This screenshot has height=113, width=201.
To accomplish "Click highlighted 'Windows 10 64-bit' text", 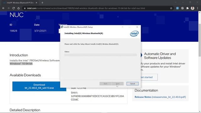I will click(x=21, y=63).
